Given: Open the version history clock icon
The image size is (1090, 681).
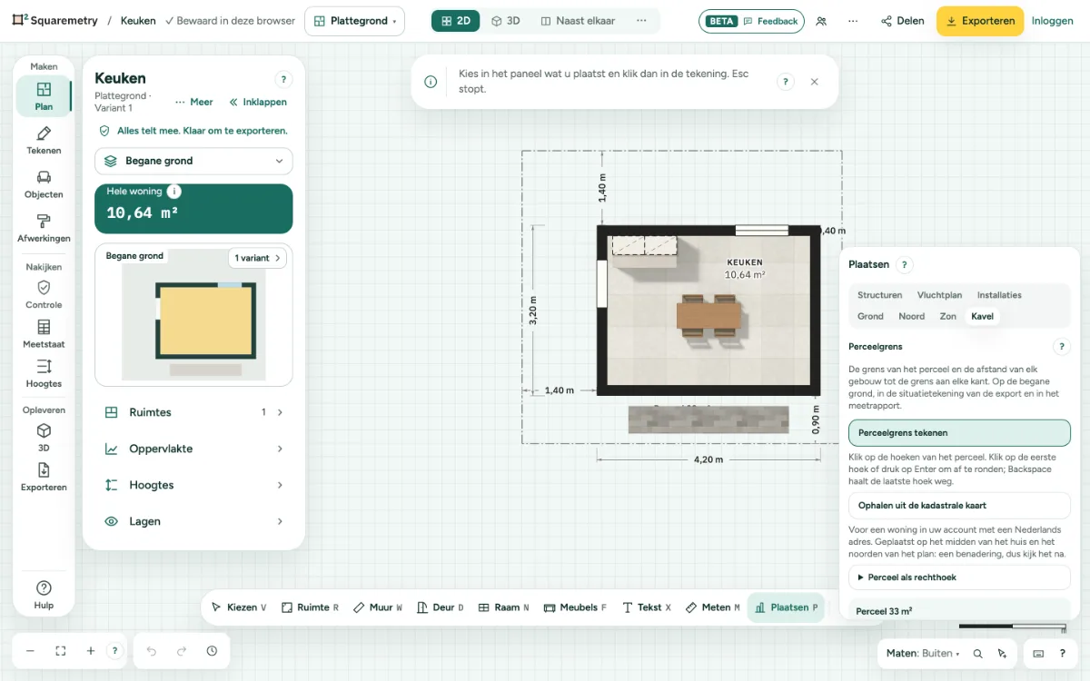Looking at the screenshot, I should [x=212, y=651].
